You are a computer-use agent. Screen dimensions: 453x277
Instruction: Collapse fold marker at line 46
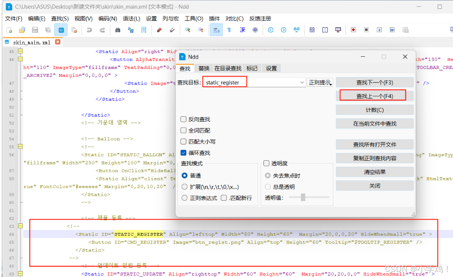pos(20,59)
